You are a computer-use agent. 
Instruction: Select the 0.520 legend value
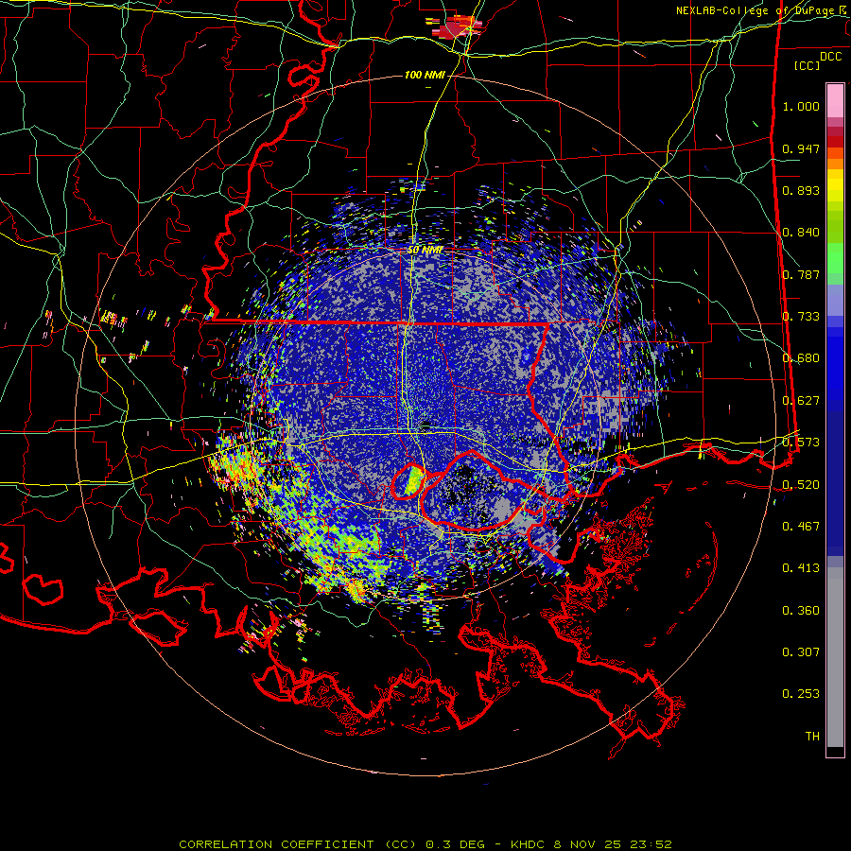pyautogui.click(x=801, y=485)
